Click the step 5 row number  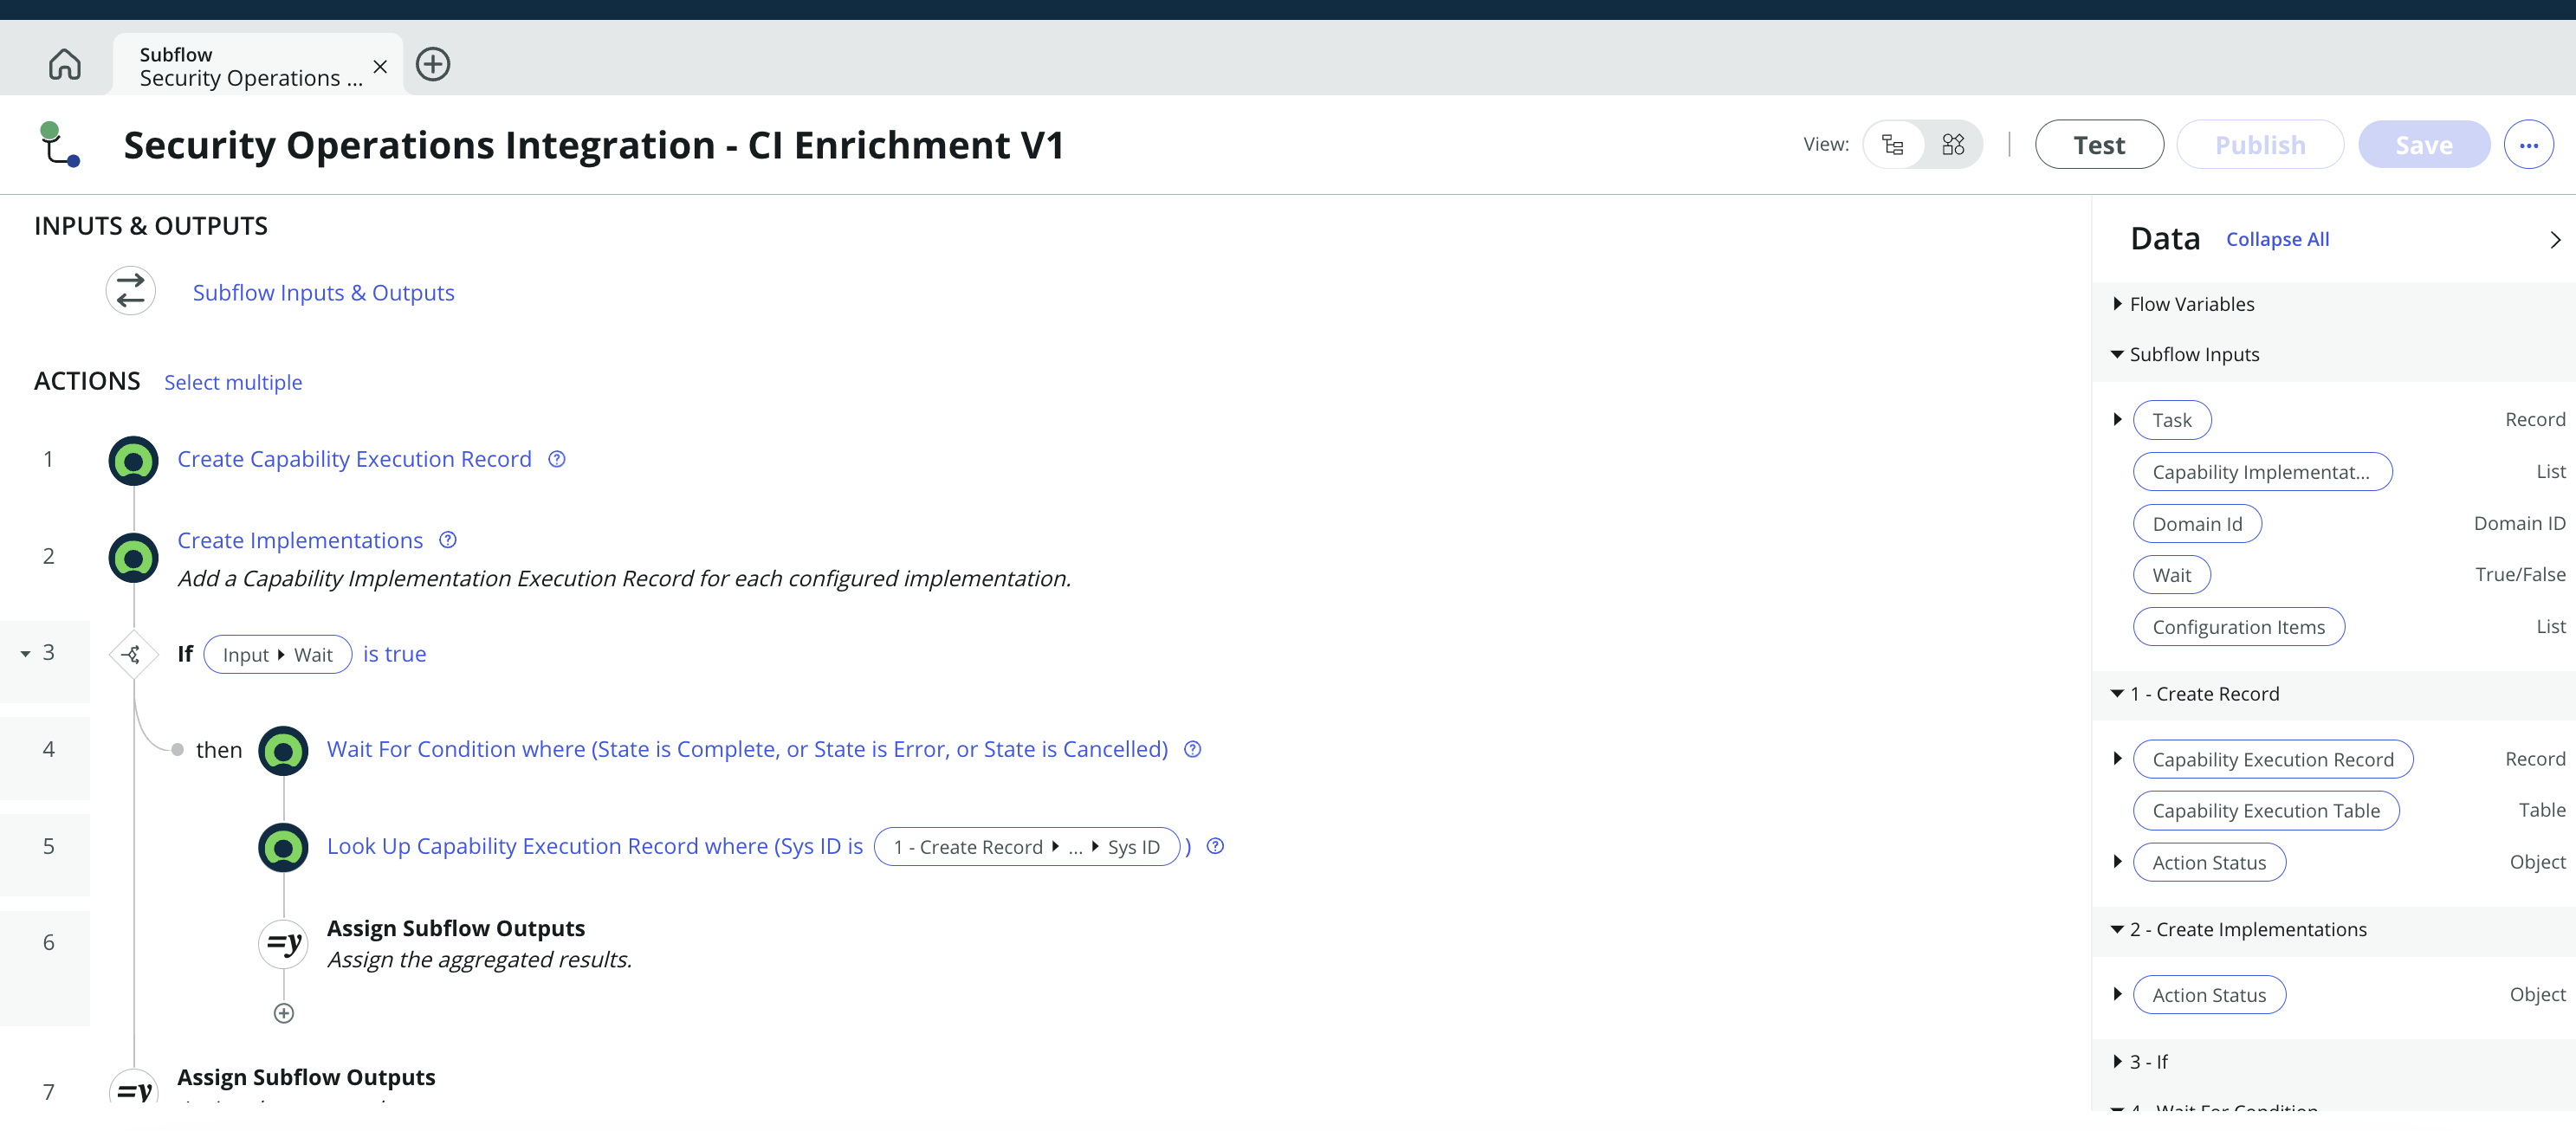click(48, 846)
